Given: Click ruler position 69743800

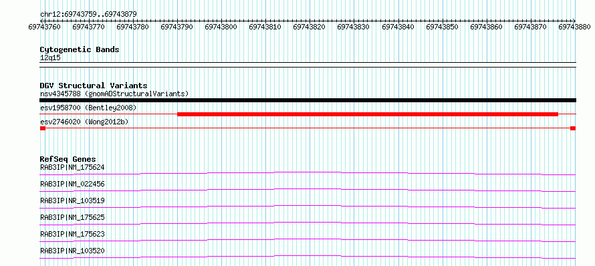Looking at the screenshot, I should pos(221,27).
